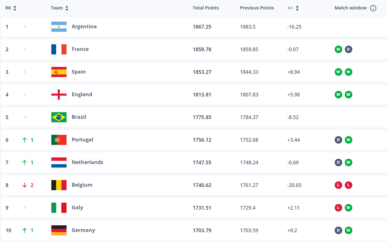
Task: Click Belgium's first loss (L) badge
Action: pos(338,185)
